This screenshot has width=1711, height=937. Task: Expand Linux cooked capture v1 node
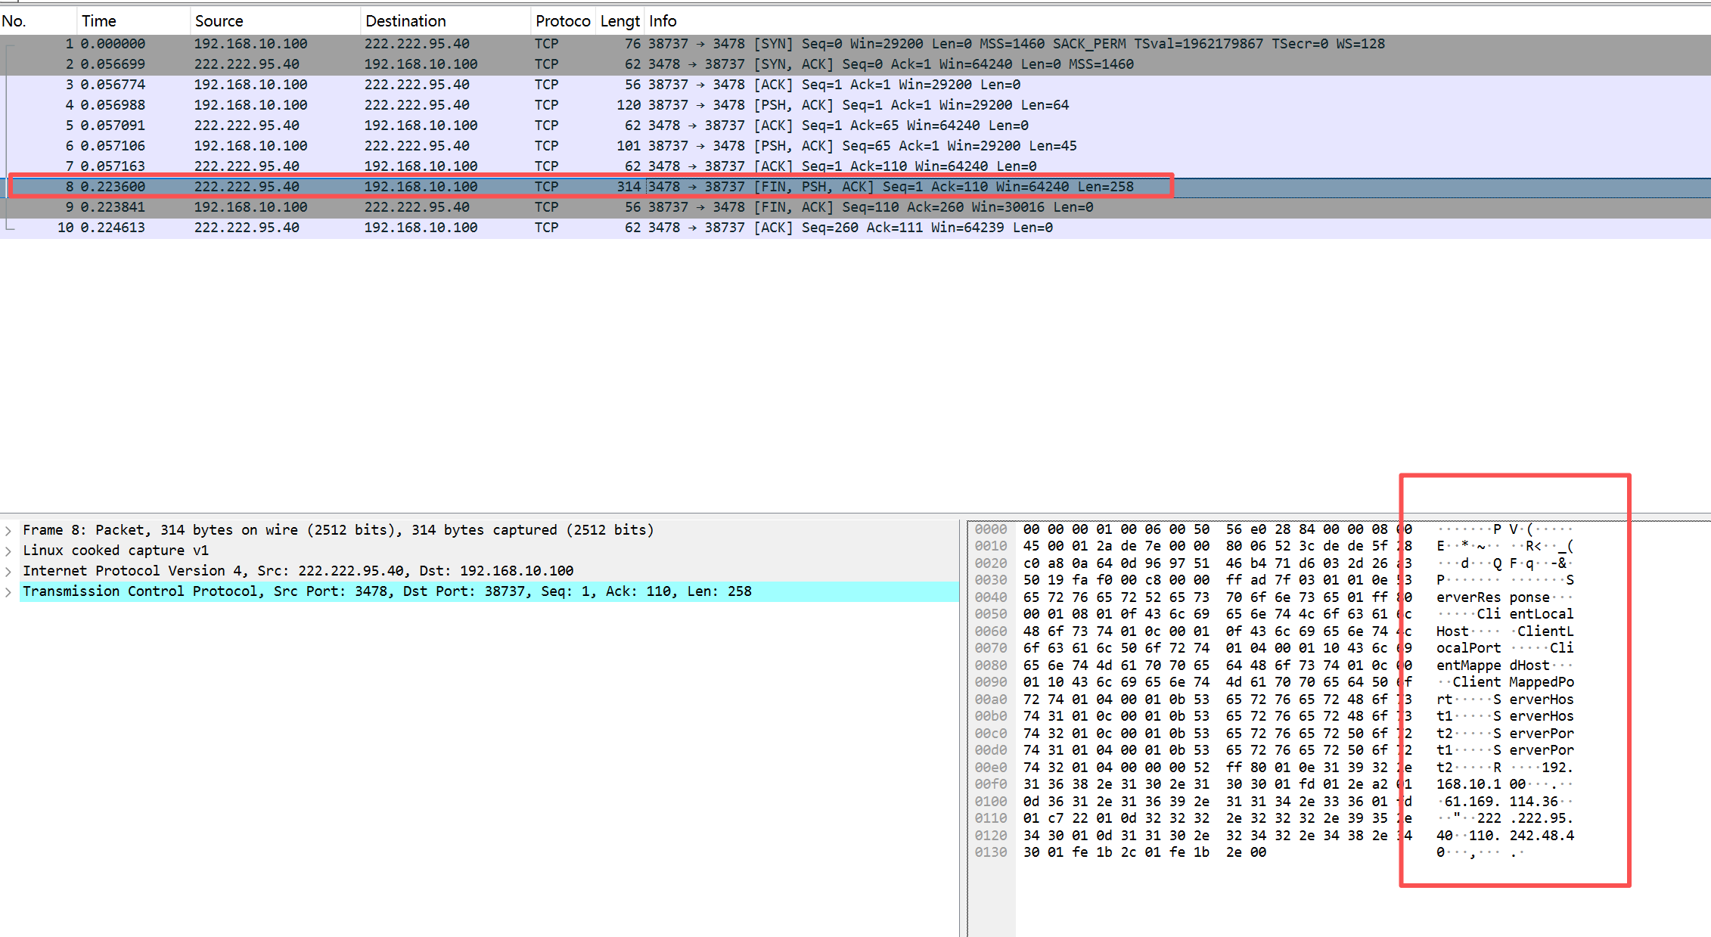(x=8, y=551)
